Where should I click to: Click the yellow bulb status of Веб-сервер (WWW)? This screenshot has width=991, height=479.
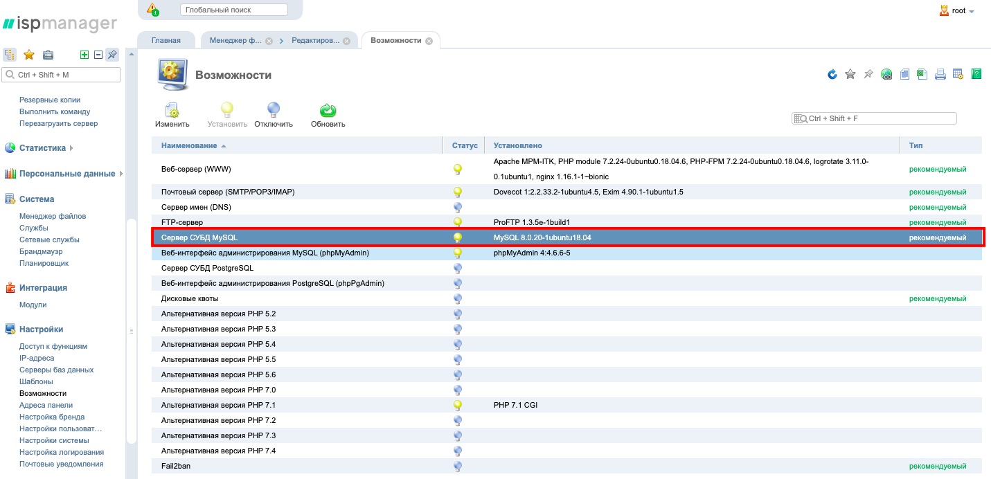coord(457,169)
